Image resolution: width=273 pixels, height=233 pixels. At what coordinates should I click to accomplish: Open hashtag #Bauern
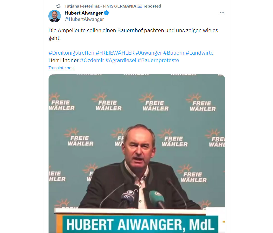point(174,53)
